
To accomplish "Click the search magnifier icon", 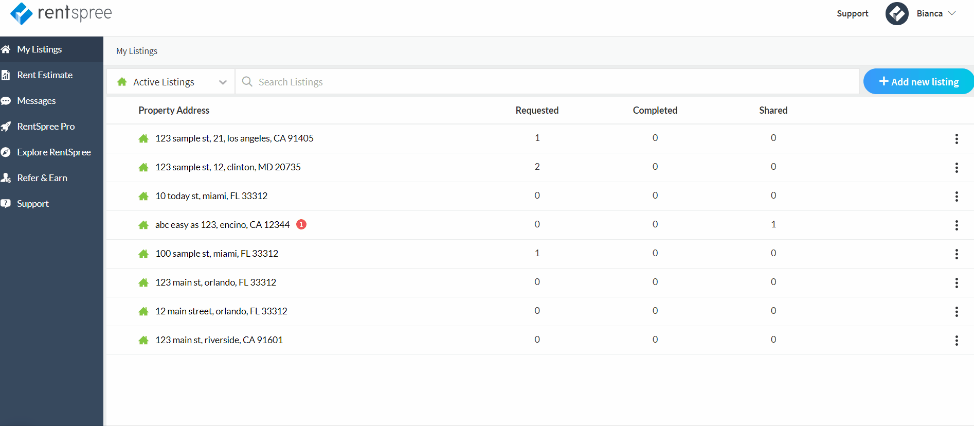I will point(247,82).
